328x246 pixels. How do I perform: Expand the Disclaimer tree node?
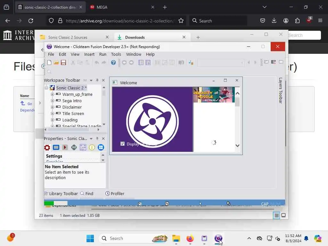click(52, 107)
